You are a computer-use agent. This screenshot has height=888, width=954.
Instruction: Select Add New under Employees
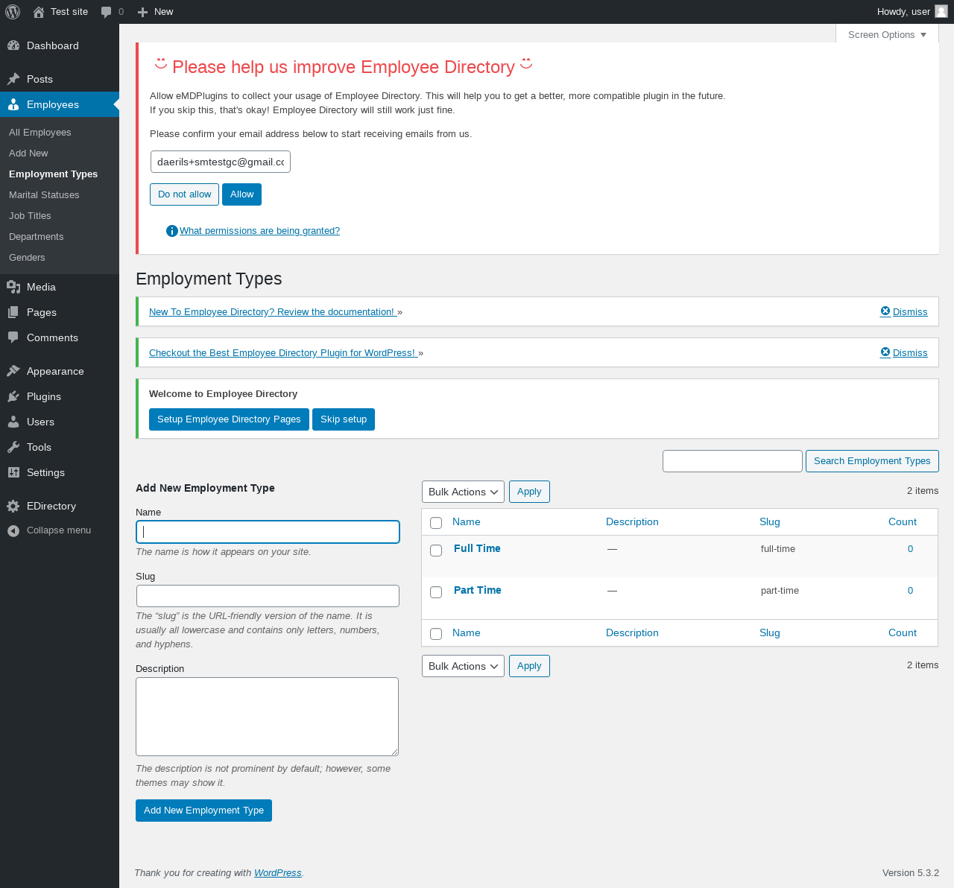click(x=28, y=153)
